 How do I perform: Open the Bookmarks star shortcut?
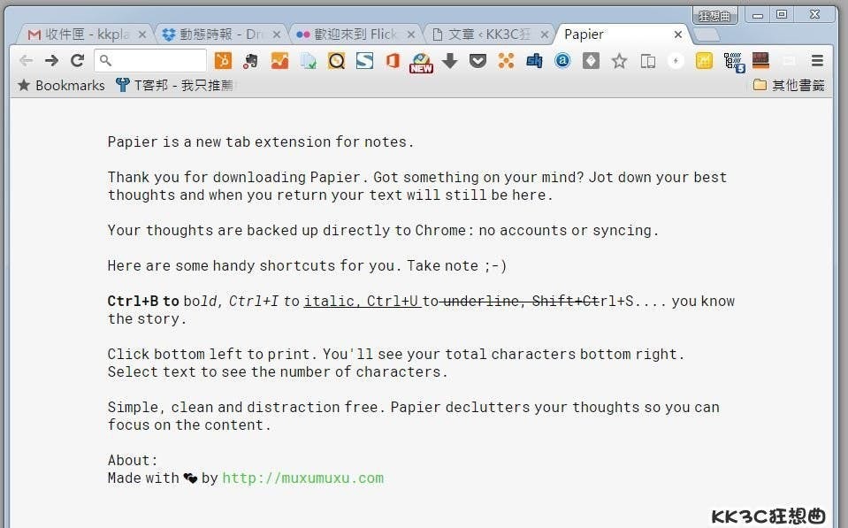coord(61,85)
